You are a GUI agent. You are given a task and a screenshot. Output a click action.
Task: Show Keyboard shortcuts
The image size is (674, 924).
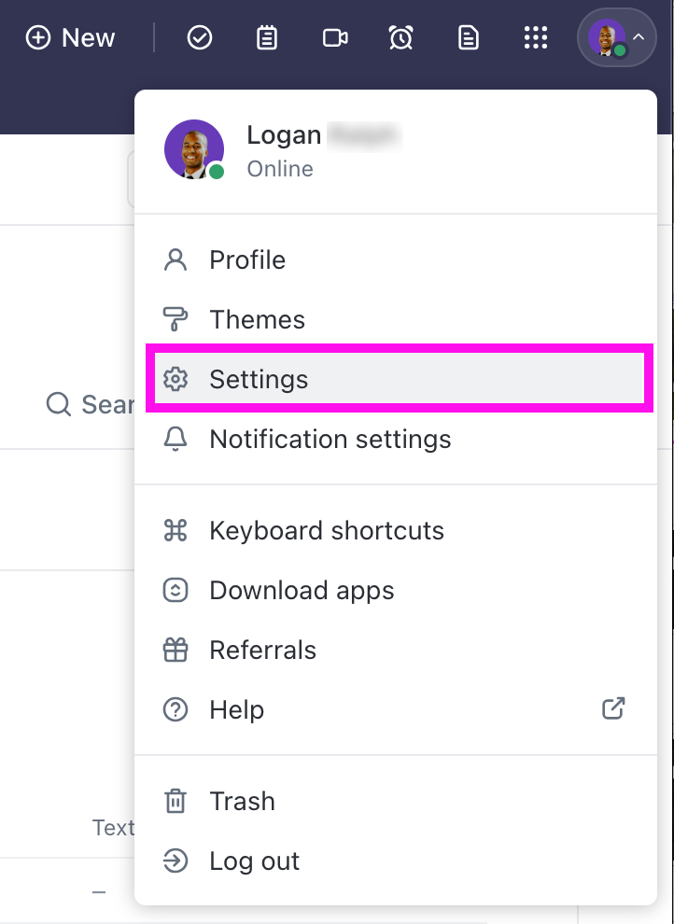point(326,530)
